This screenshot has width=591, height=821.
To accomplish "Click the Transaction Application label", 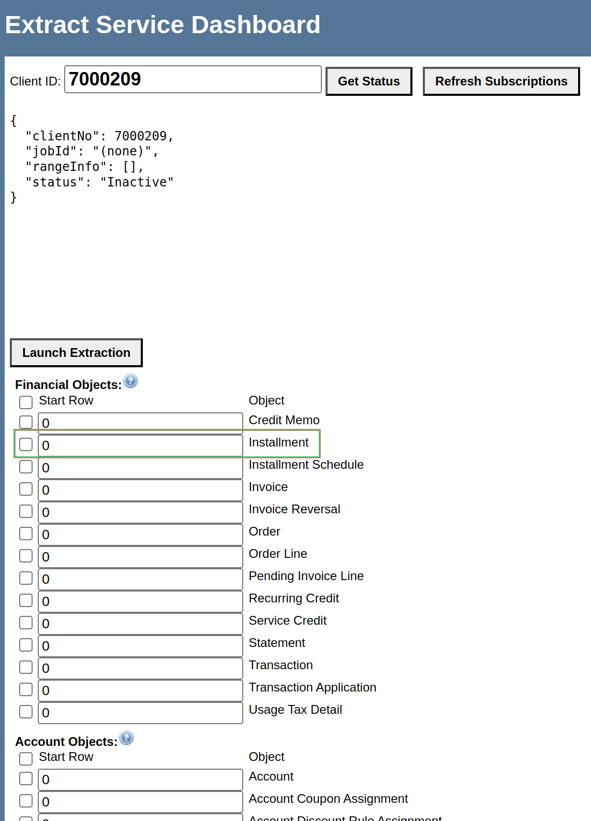I will tap(313, 687).
